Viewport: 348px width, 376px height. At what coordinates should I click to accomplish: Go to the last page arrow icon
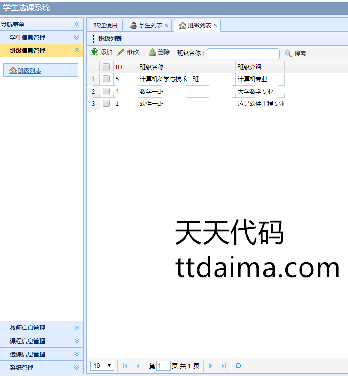[224, 366]
